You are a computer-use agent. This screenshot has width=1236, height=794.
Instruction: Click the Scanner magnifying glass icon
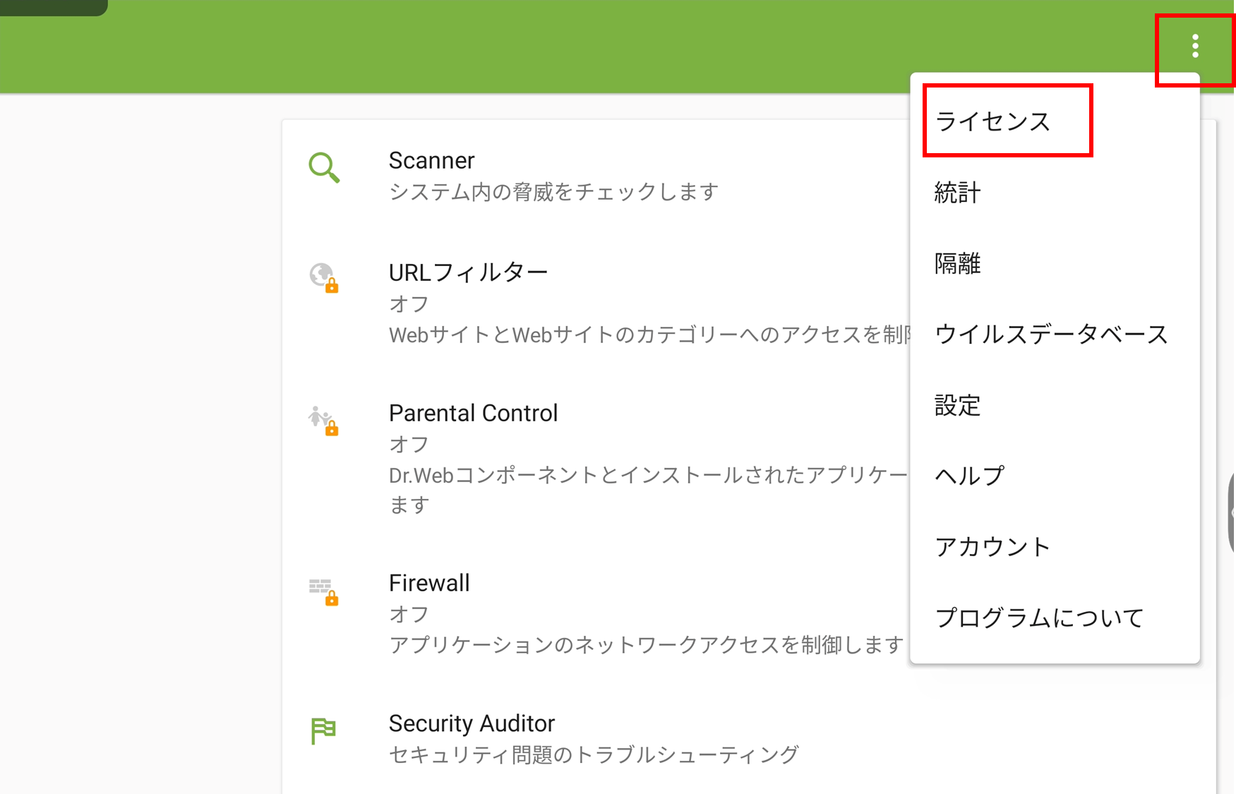pos(324,168)
